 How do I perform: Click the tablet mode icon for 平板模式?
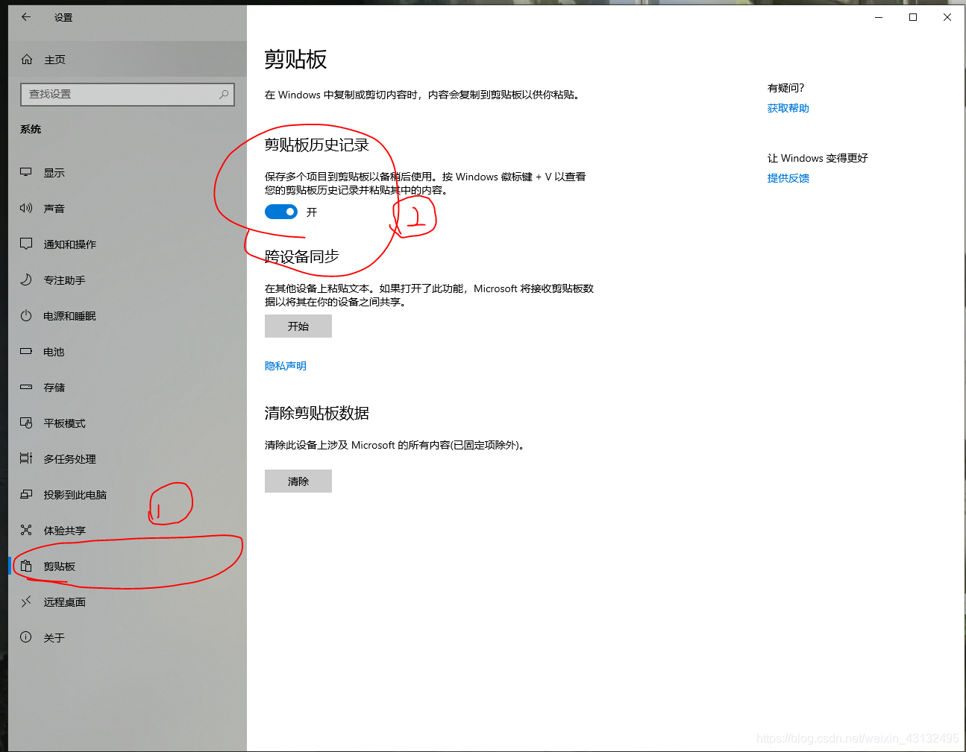(26, 423)
